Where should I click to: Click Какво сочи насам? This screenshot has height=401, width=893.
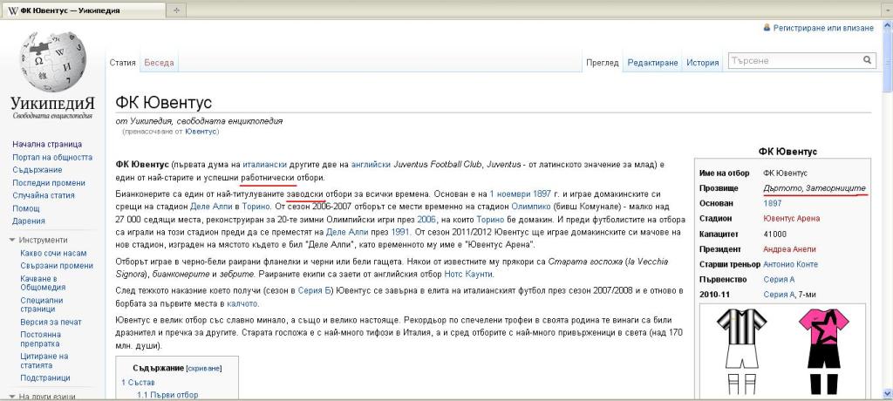point(53,253)
